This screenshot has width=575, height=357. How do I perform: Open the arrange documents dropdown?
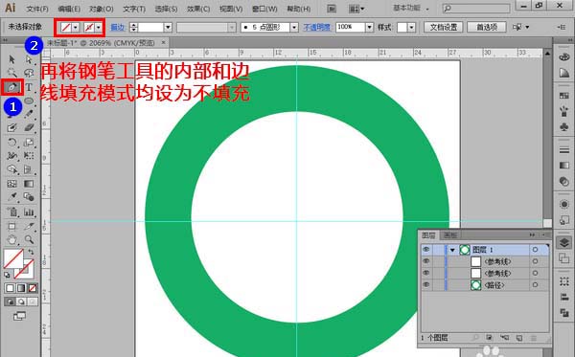coord(356,9)
